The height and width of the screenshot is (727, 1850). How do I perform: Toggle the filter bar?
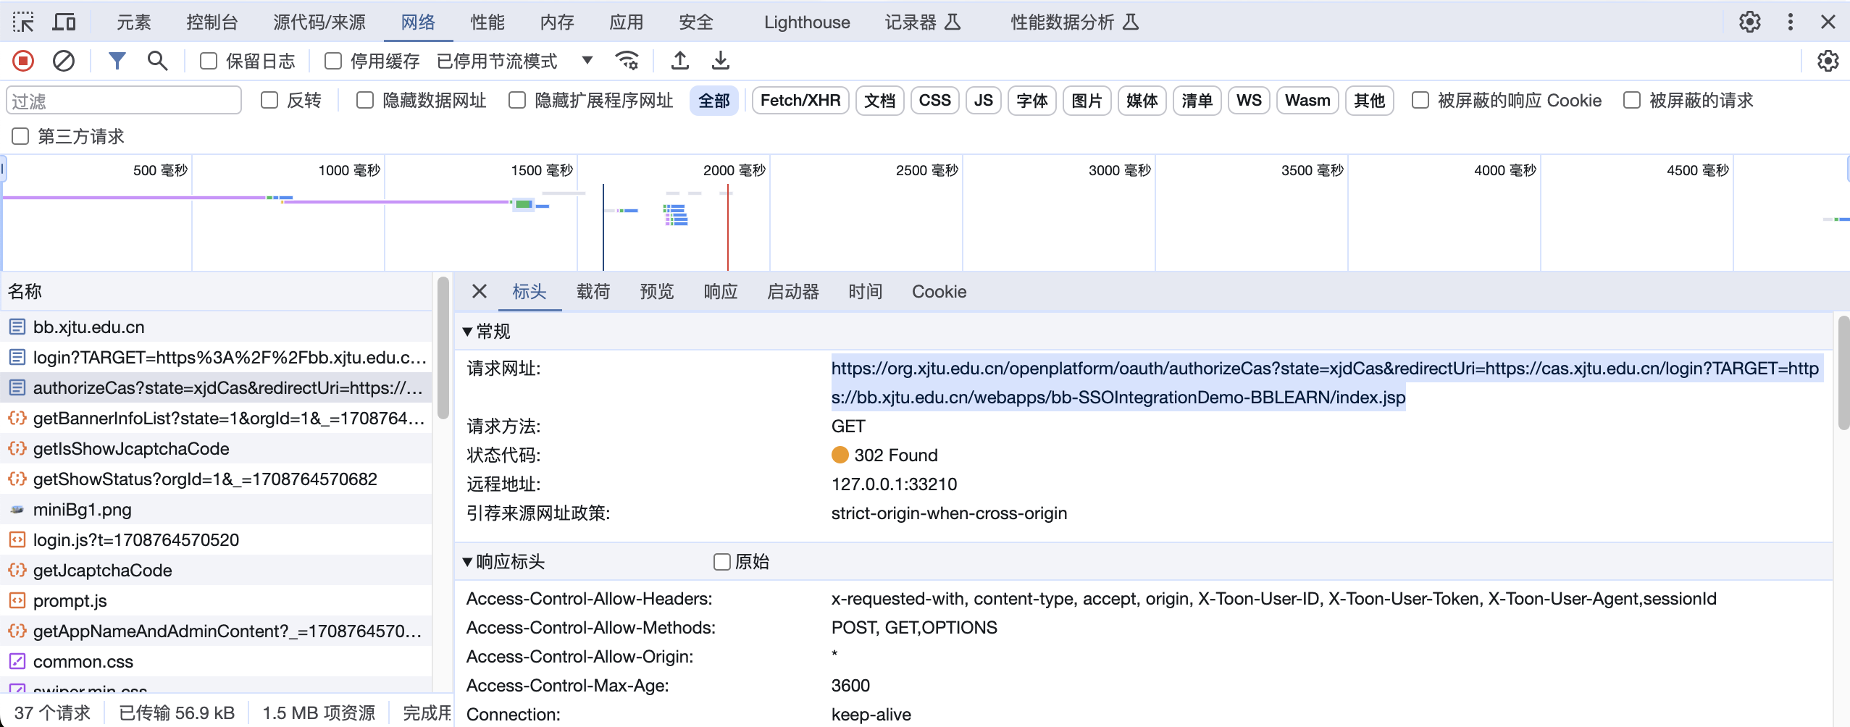(x=117, y=61)
